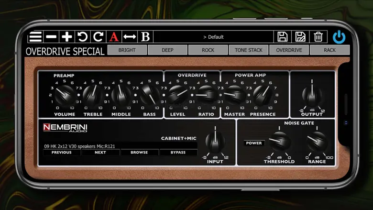373x210 pixels.
Task: Toggle the blue power icon
Action: coord(339,37)
